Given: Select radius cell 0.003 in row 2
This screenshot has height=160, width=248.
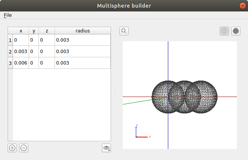Looking at the screenshot, I should [82, 52].
